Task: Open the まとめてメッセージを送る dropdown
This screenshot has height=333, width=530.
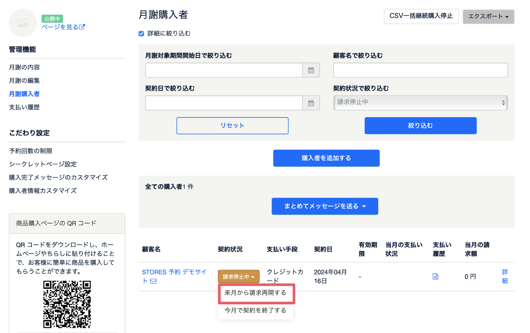Action: 325,206
